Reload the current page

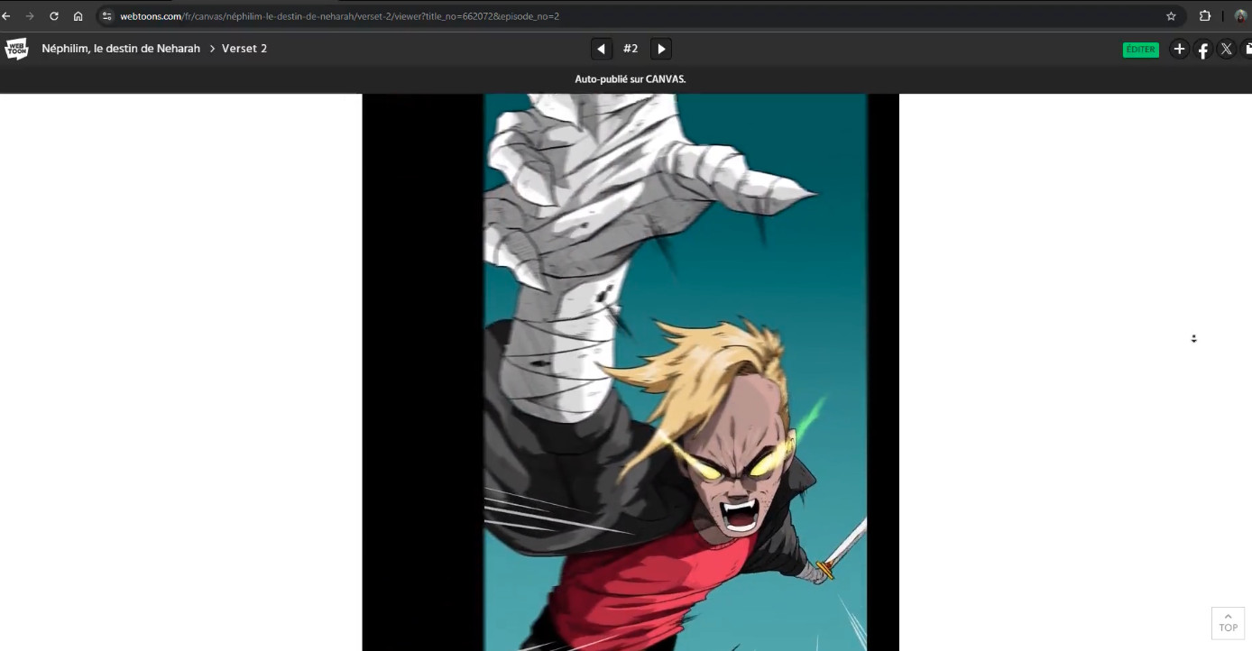54,16
